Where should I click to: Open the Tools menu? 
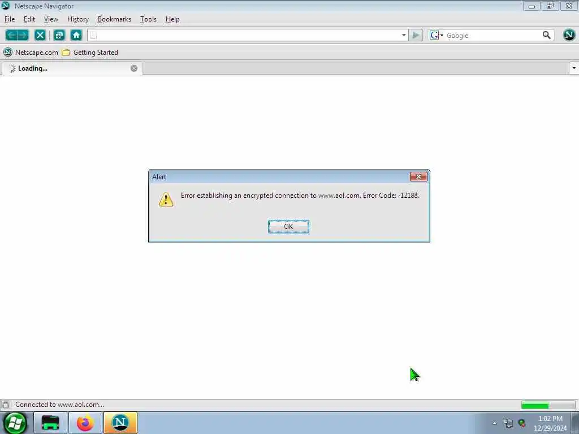[148, 19]
